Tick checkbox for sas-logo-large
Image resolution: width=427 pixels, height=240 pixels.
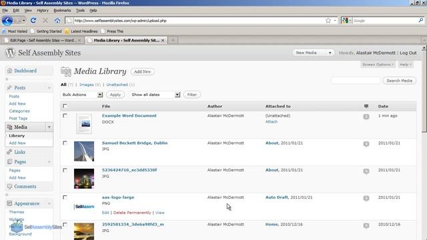pyautogui.click(x=65, y=197)
